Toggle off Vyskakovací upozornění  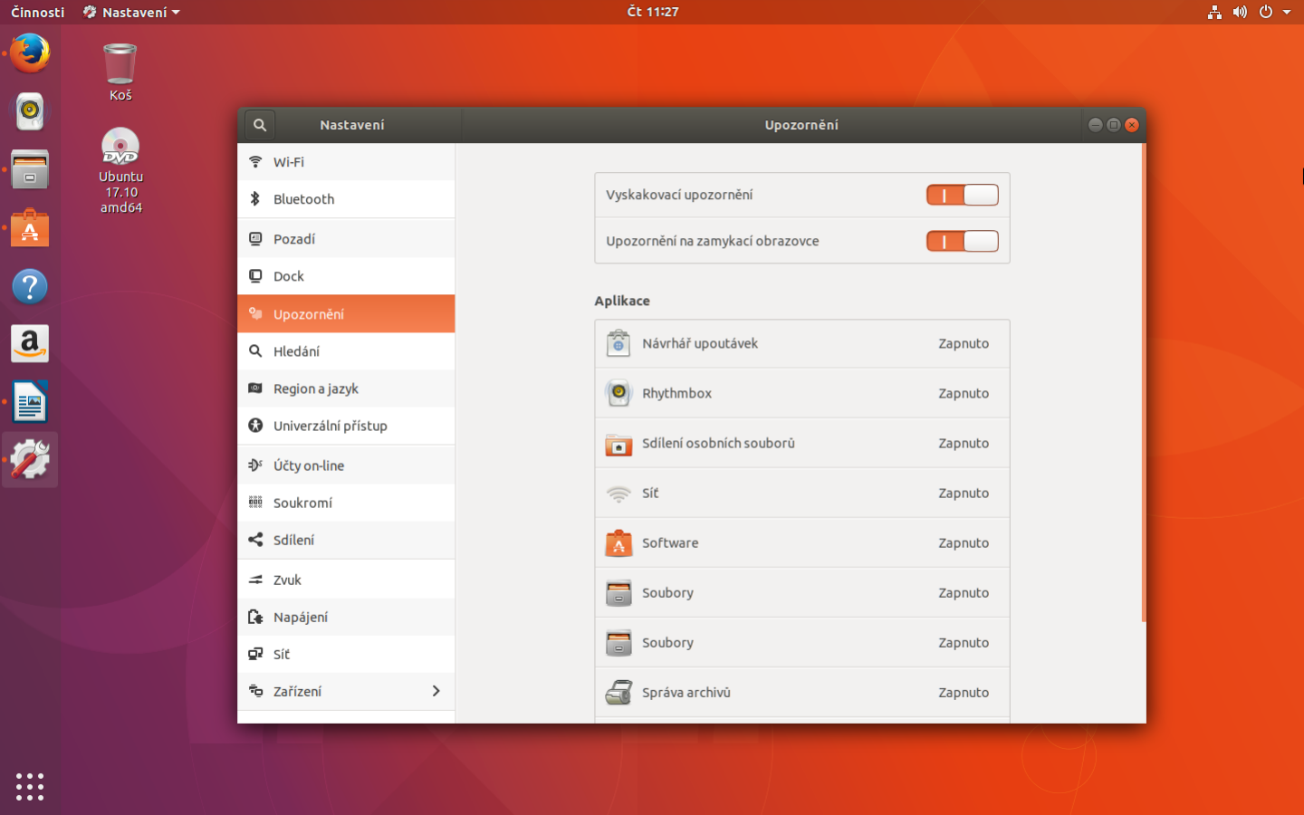click(962, 194)
